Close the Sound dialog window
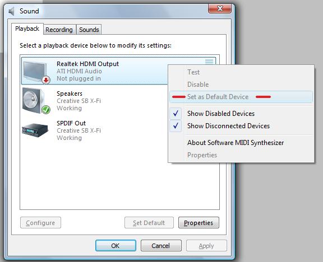Image resolution: width=323 pixels, height=262 pixels. click(220, 8)
